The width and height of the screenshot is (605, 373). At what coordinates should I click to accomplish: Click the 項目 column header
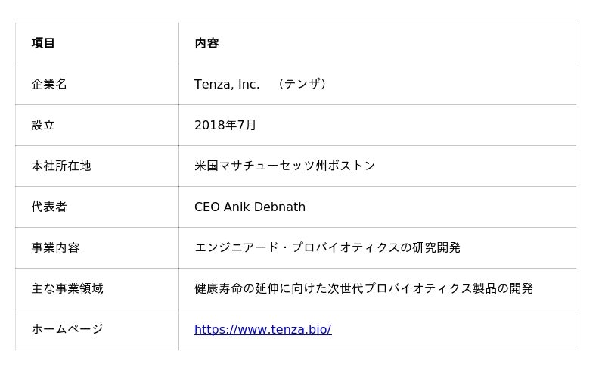tap(43, 43)
